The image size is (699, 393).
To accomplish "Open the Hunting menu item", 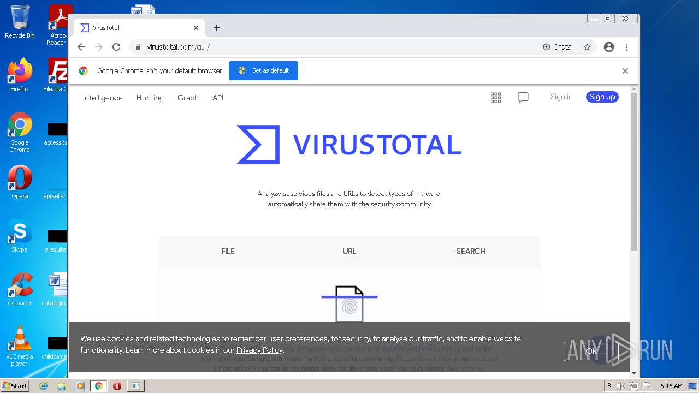I will 150,98.
